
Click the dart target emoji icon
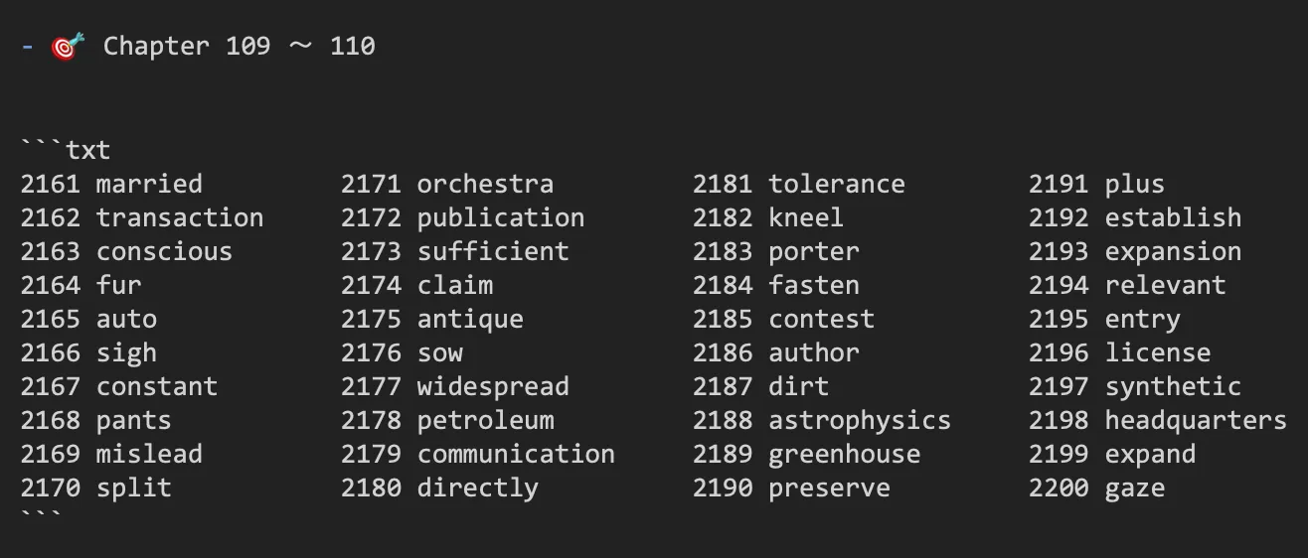(69, 46)
